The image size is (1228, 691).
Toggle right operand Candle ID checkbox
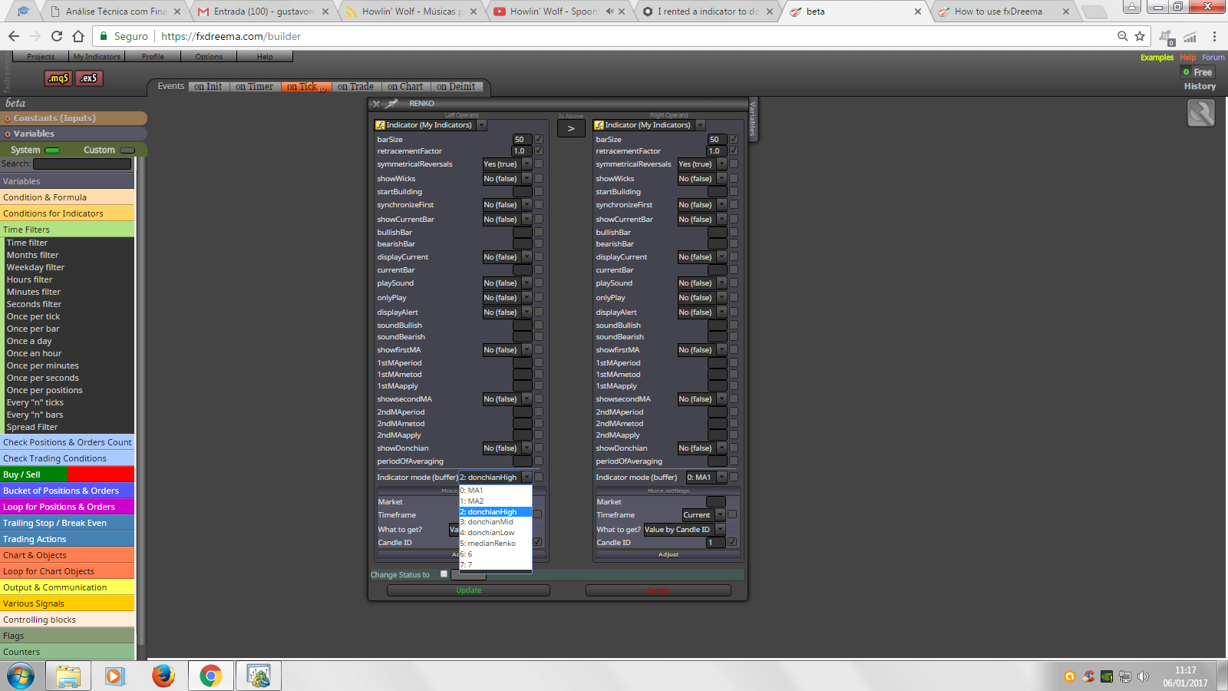[x=732, y=542]
